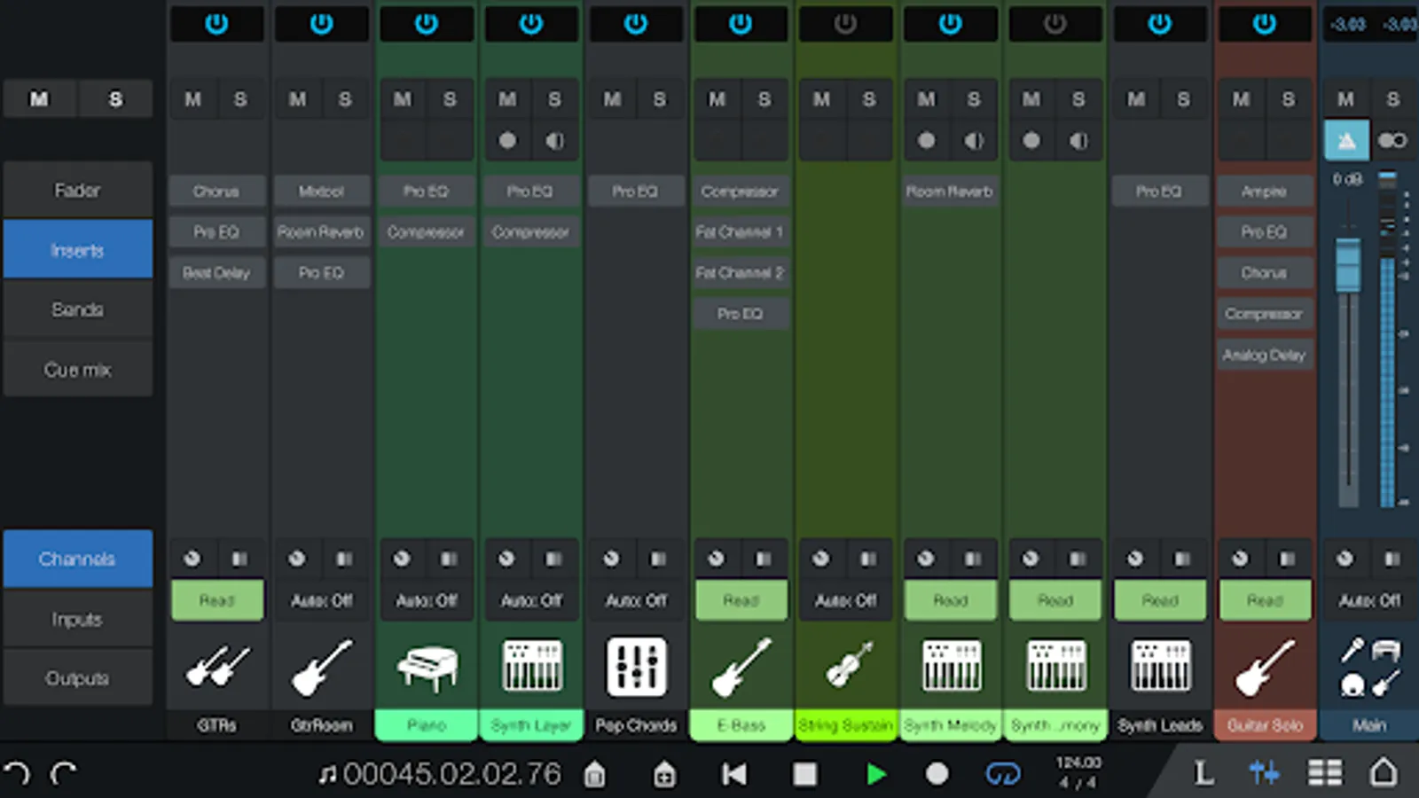Open Piano automation mode Auto: Off
Screen dimensions: 1419x798
[427, 600]
